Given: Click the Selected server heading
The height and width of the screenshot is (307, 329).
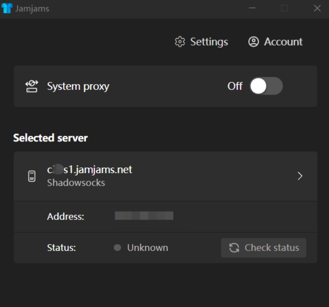Looking at the screenshot, I should pyautogui.click(x=50, y=138).
